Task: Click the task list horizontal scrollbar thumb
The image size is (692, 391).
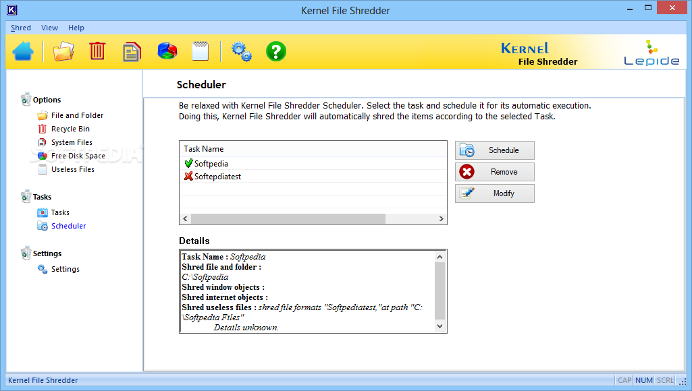Action: click(x=288, y=219)
